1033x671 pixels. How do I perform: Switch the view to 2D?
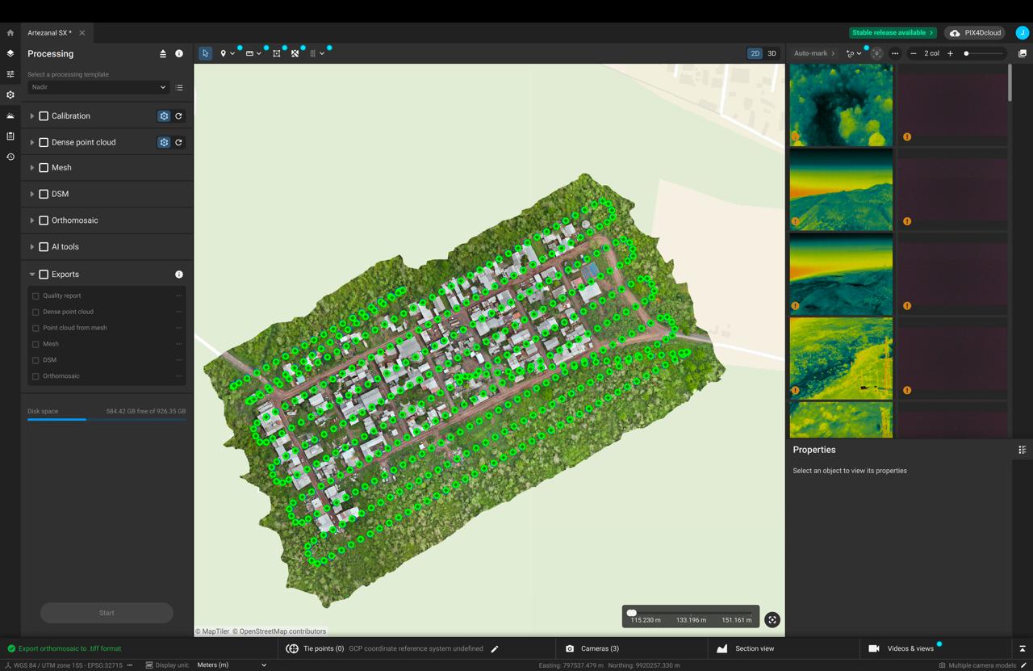point(755,53)
